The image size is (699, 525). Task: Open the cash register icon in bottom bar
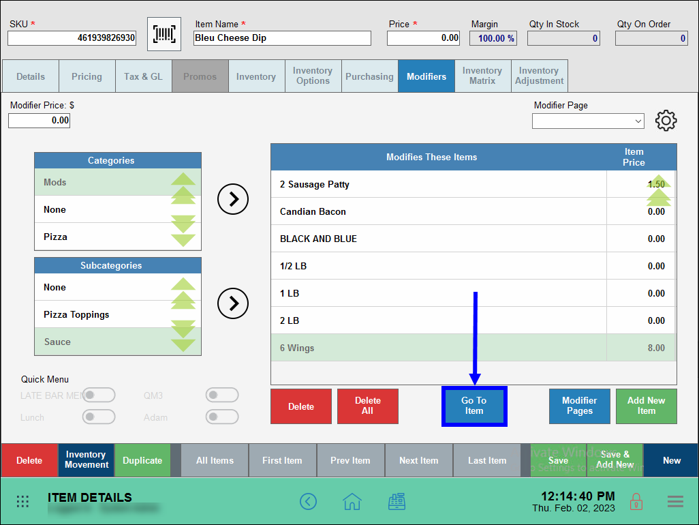tap(397, 501)
